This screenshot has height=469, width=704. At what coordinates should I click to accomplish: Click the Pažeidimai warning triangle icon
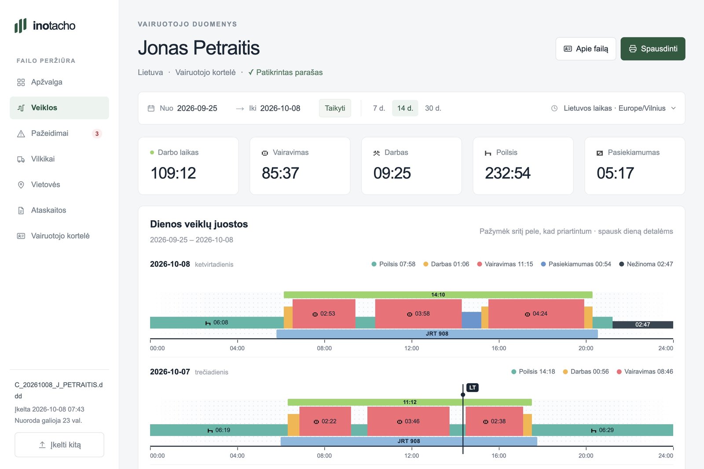(x=21, y=134)
